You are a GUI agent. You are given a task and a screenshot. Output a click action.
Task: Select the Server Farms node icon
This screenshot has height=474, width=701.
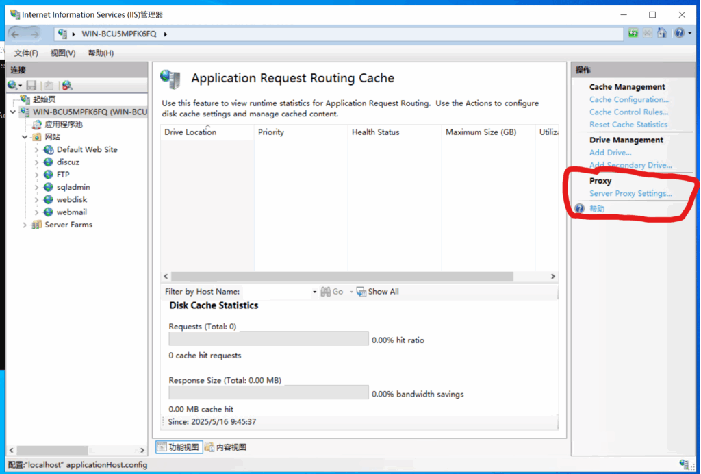click(37, 225)
